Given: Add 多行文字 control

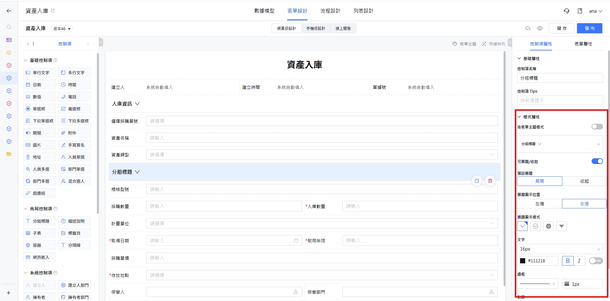Looking at the screenshot, I should point(75,73).
